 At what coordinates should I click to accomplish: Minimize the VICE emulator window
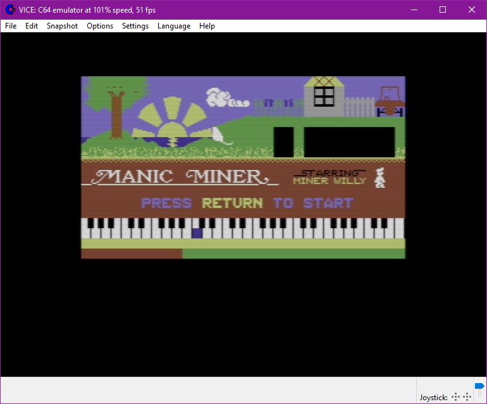click(x=414, y=9)
